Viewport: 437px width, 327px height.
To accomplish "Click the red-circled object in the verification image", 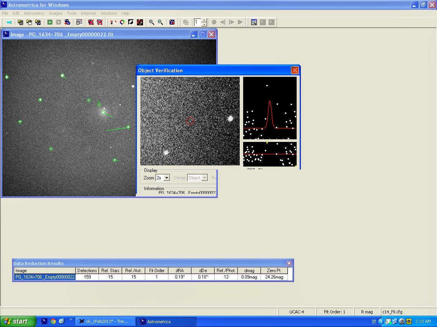I will [x=190, y=121].
